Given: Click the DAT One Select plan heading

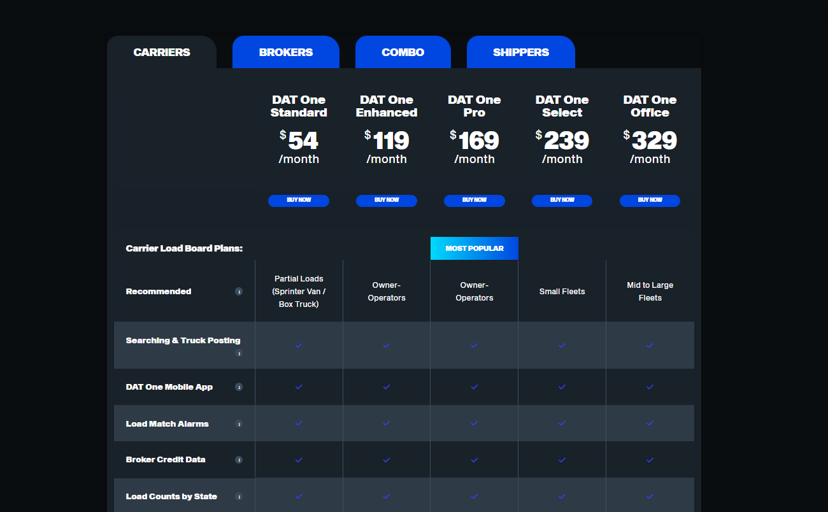Looking at the screenshot, I should pos(562,106).
